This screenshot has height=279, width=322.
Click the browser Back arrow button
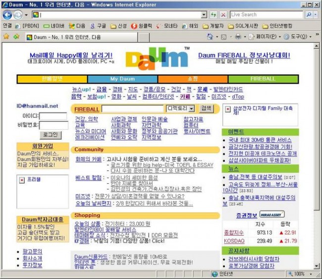pyautogui.click(x=7, y=15)
